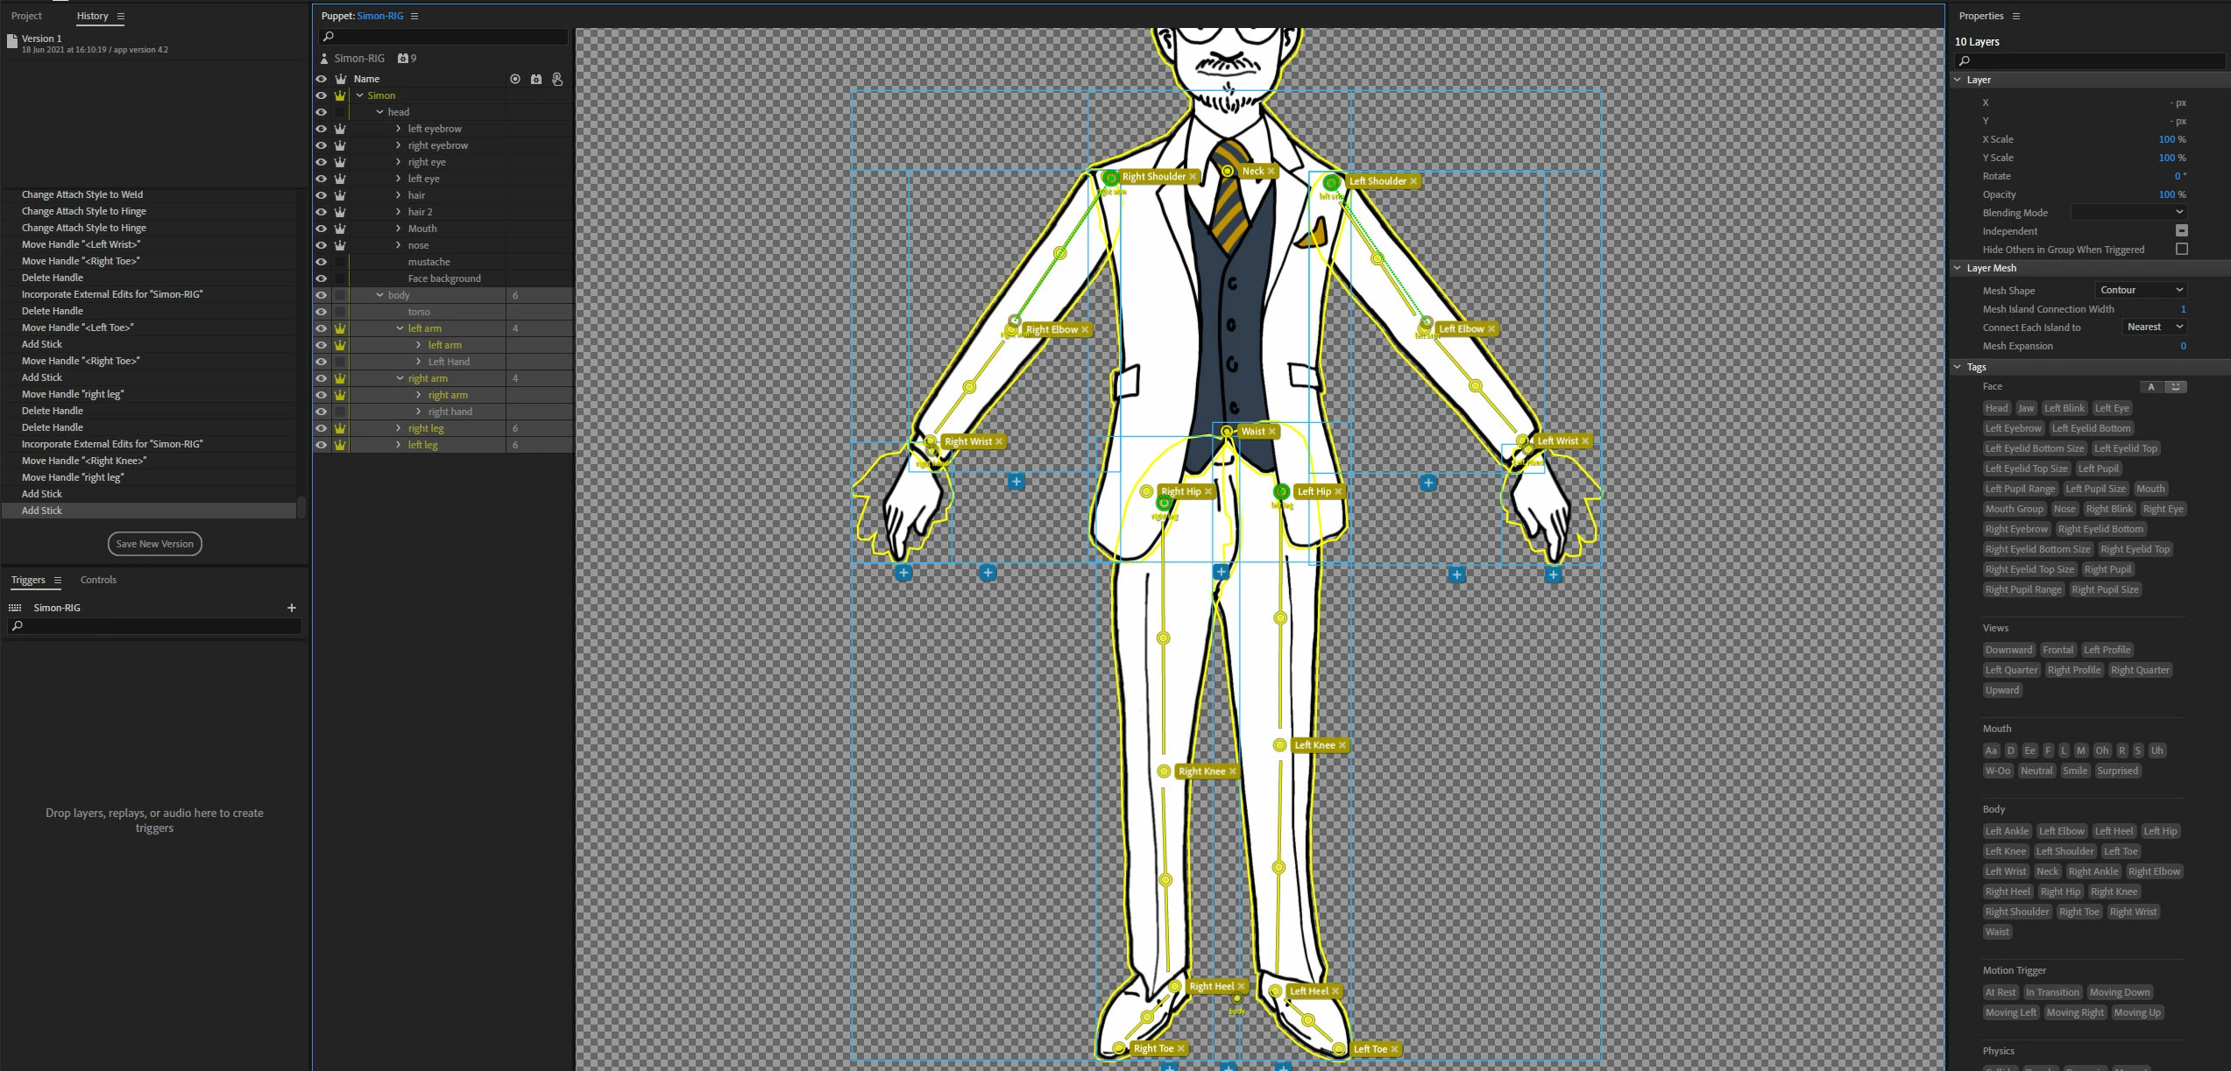The image size is (2231, 1071).
Task: Click the Save New Version button
Action: pos(155,544)
